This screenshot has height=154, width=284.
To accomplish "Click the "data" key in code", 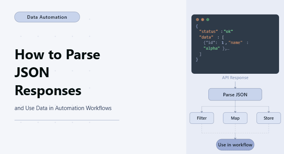I will pos(206,37).
